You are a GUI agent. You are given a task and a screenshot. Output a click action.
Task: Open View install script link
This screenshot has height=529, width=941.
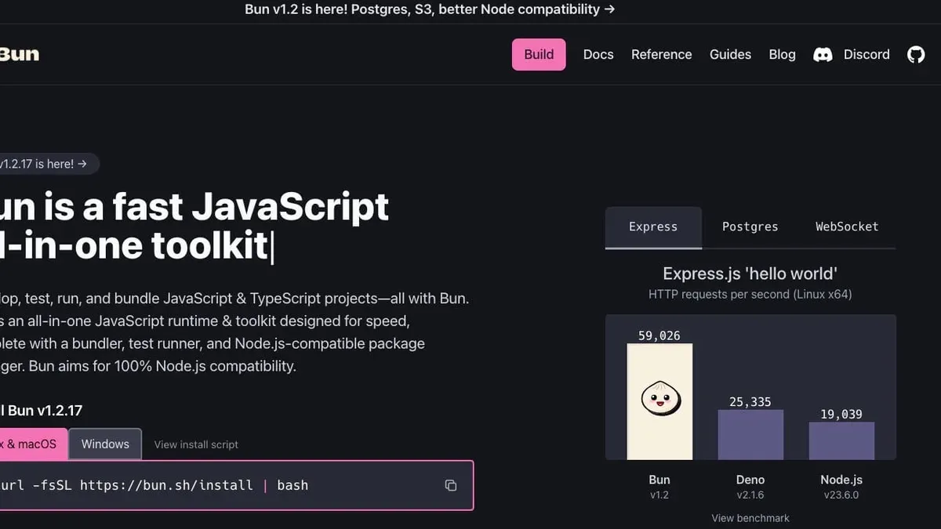pos(196,444)
